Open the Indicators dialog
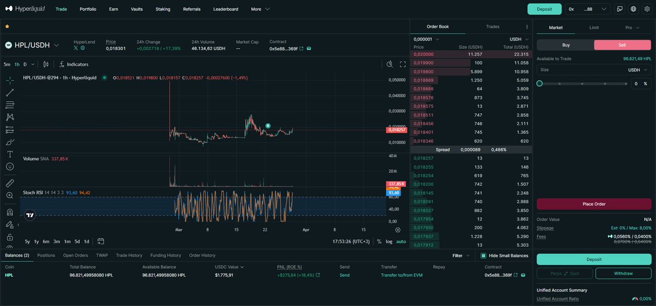The height and width of the screenshot is (306, 656). (x=74, y=65)
